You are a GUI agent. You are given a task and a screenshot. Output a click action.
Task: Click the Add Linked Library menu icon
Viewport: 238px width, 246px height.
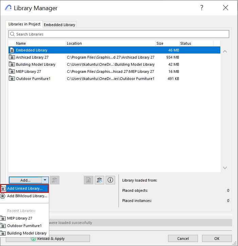click(3, 188)
